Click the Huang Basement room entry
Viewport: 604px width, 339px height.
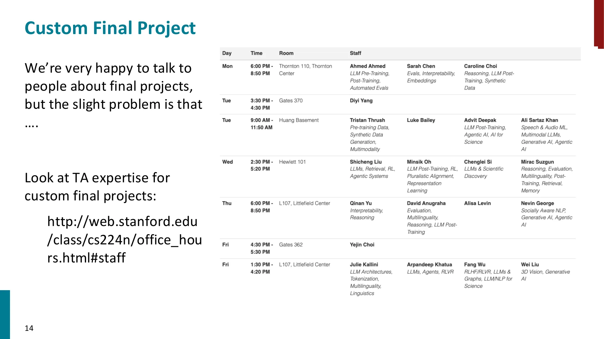[x=299, y=120]
